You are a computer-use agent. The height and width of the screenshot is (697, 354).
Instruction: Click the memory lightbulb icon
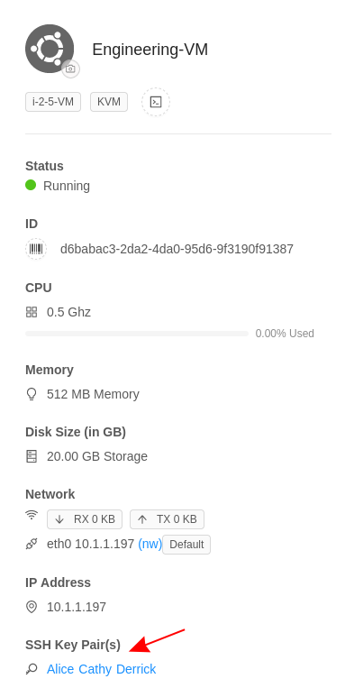tap(32, 394)
